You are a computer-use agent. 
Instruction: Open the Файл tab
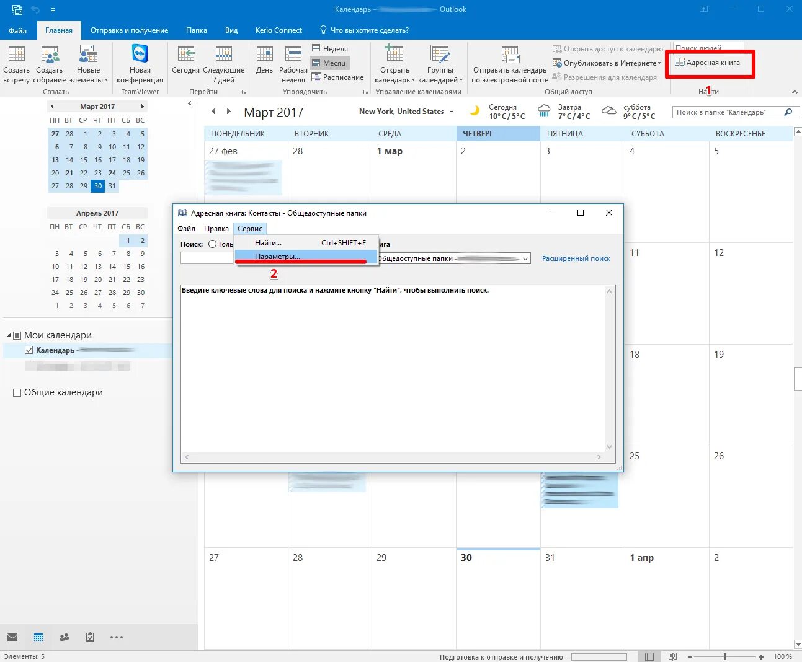[17, 30]
